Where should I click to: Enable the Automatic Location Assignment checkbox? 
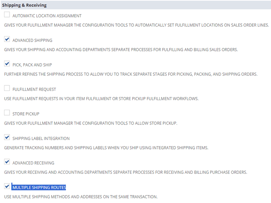(x=7, y=14)
